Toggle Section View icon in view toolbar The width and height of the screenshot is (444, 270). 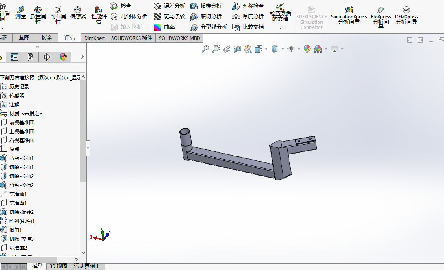click(x=237, y=49)
